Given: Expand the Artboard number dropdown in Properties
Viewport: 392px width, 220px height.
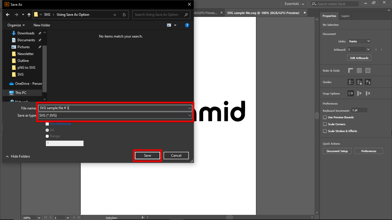Looking at the screenshot, I should (x=369, y=50).
